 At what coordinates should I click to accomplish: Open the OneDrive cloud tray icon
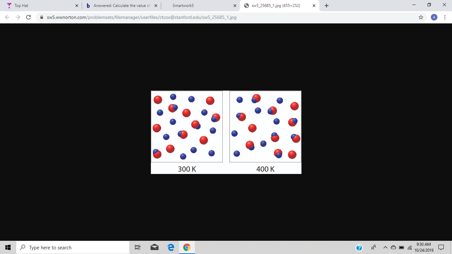tap(393, 247)
